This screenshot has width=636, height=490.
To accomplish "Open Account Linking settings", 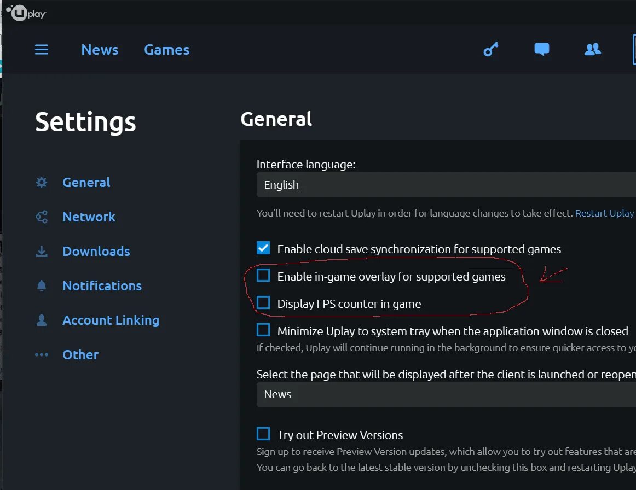I will 111,320.
